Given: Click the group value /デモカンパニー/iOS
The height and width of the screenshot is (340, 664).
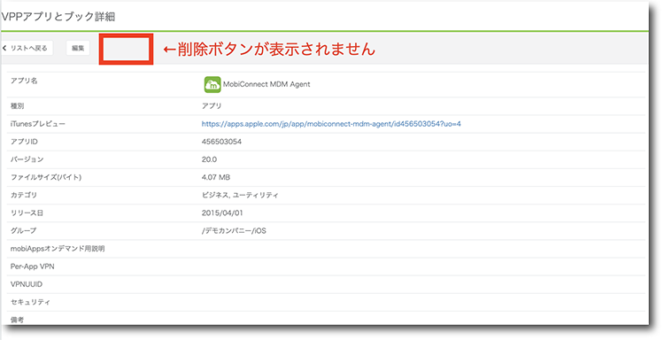Looking at the screenshot, I should [234, 231].
